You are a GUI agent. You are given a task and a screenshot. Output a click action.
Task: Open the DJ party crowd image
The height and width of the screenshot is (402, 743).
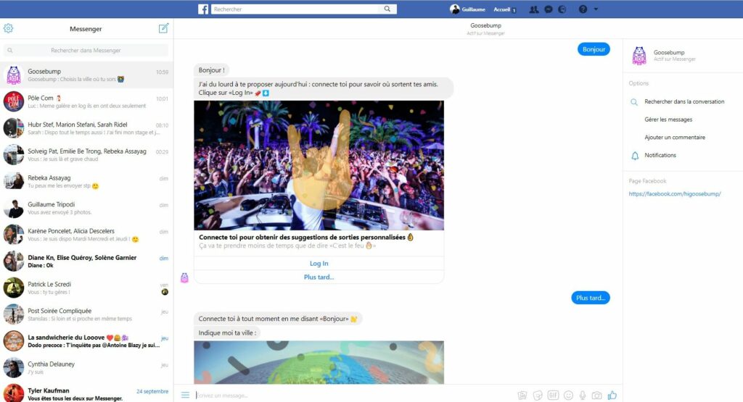pyautogui.click(x=319, y=165)
